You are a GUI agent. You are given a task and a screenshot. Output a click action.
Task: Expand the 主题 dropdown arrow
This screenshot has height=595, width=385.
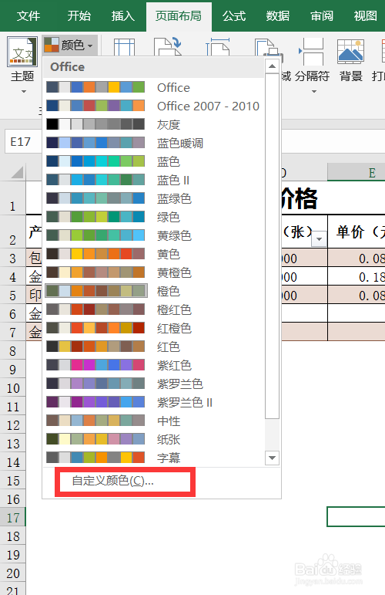(23, 92)
